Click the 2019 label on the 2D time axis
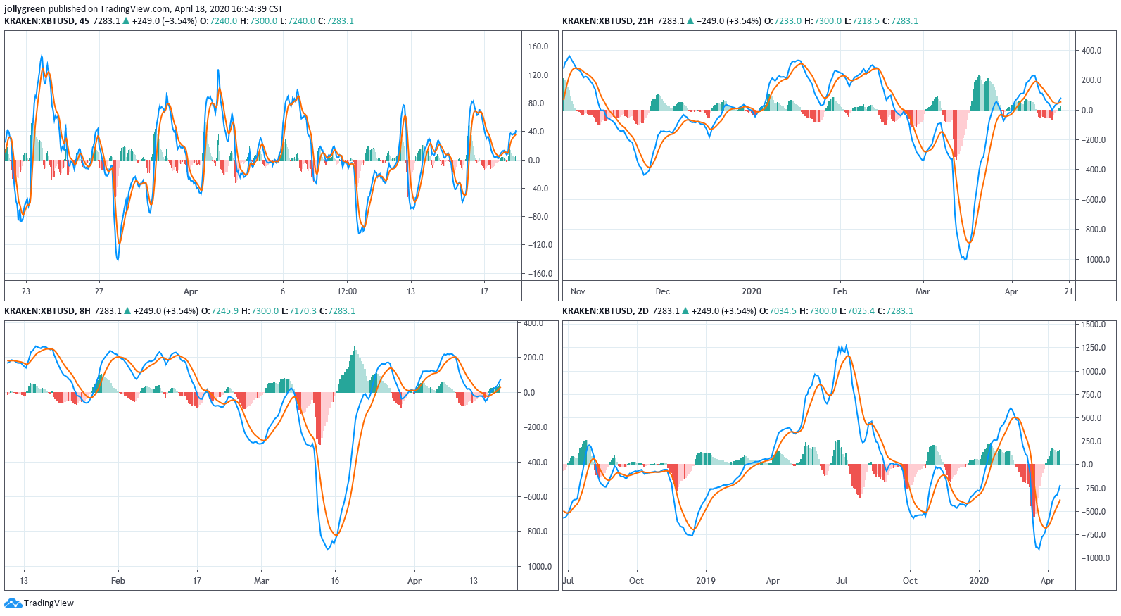 click(x=706, y=581)
